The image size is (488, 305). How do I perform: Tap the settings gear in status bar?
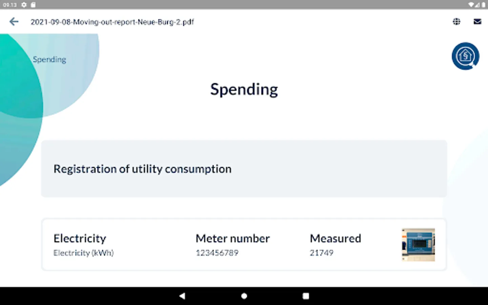24,5
